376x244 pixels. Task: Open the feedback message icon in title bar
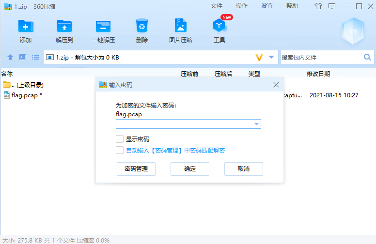332,6
